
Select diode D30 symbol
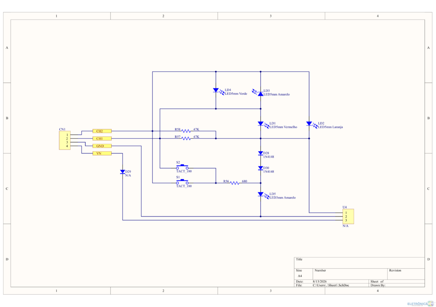point(261,168)
